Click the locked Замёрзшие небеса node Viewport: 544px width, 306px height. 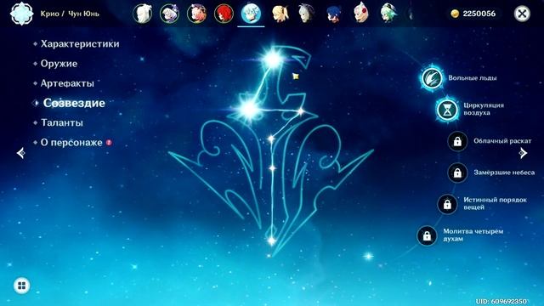click(x=457, y=173)
